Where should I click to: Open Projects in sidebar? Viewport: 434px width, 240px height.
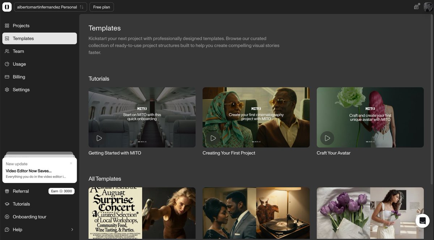point(39,26)
